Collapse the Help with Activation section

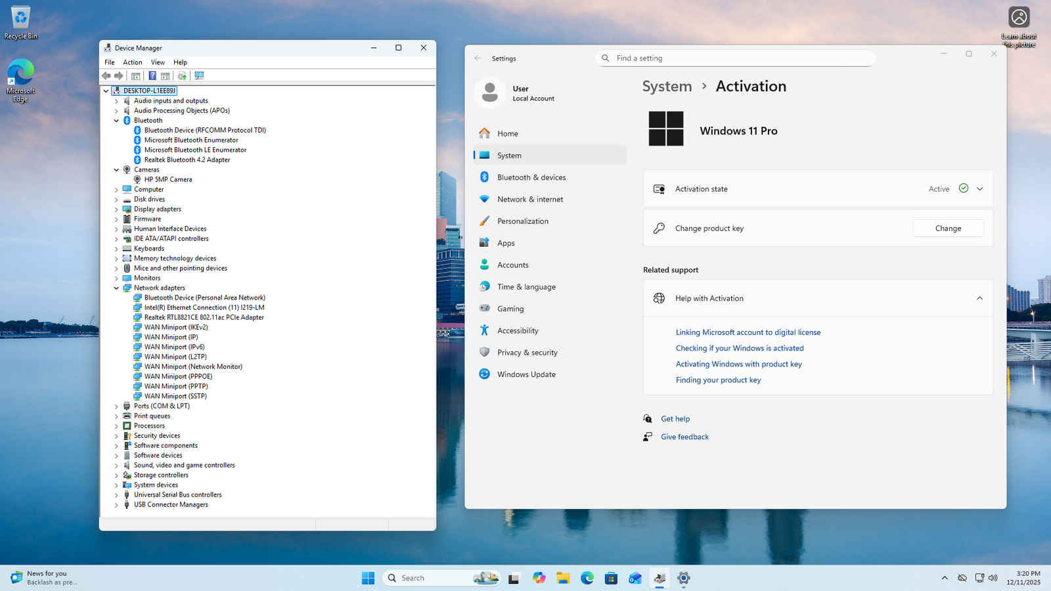point(979,298)
